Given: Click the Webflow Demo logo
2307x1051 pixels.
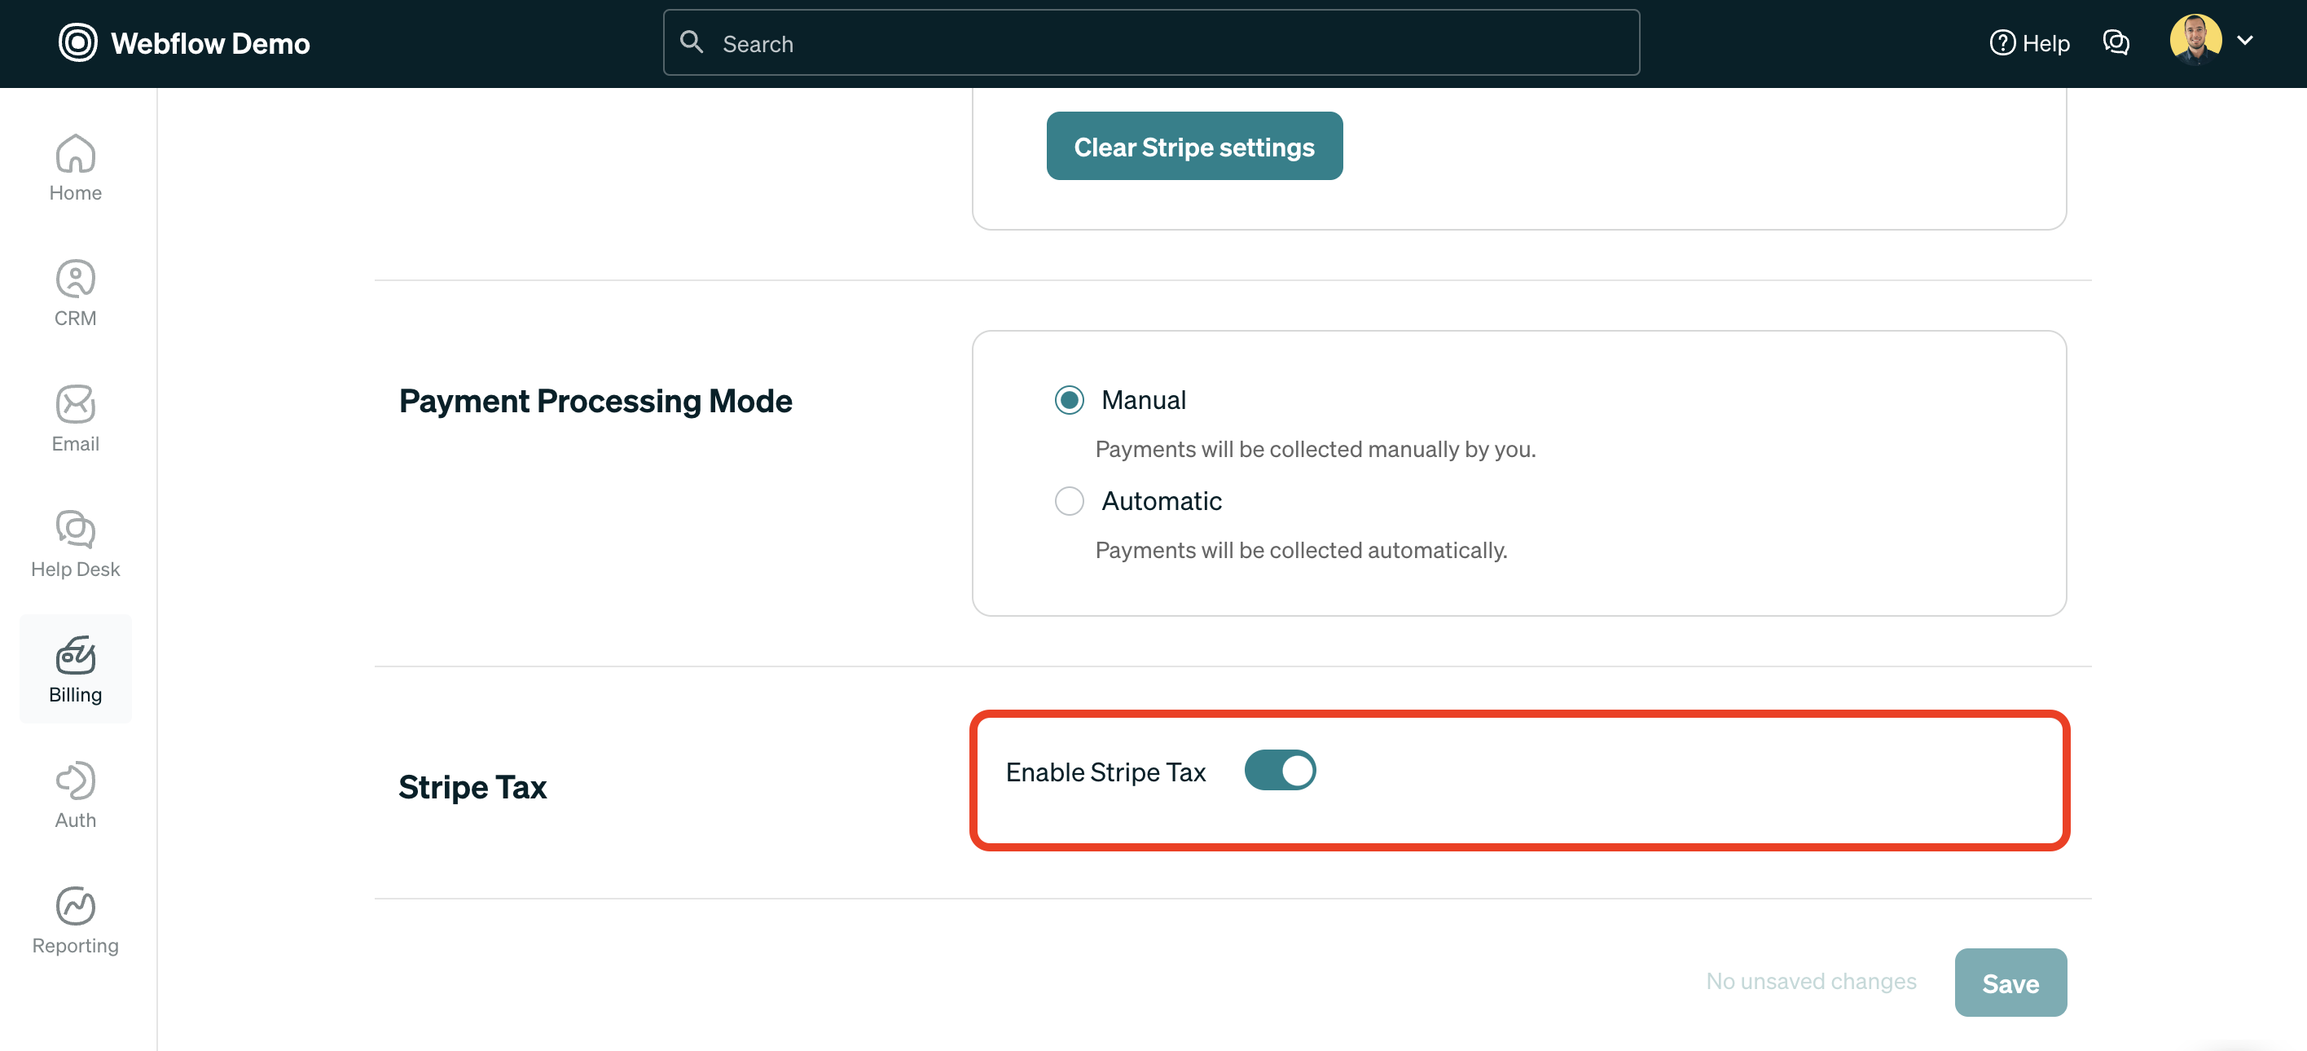Looking at the screenshot, I should (183, 42).
